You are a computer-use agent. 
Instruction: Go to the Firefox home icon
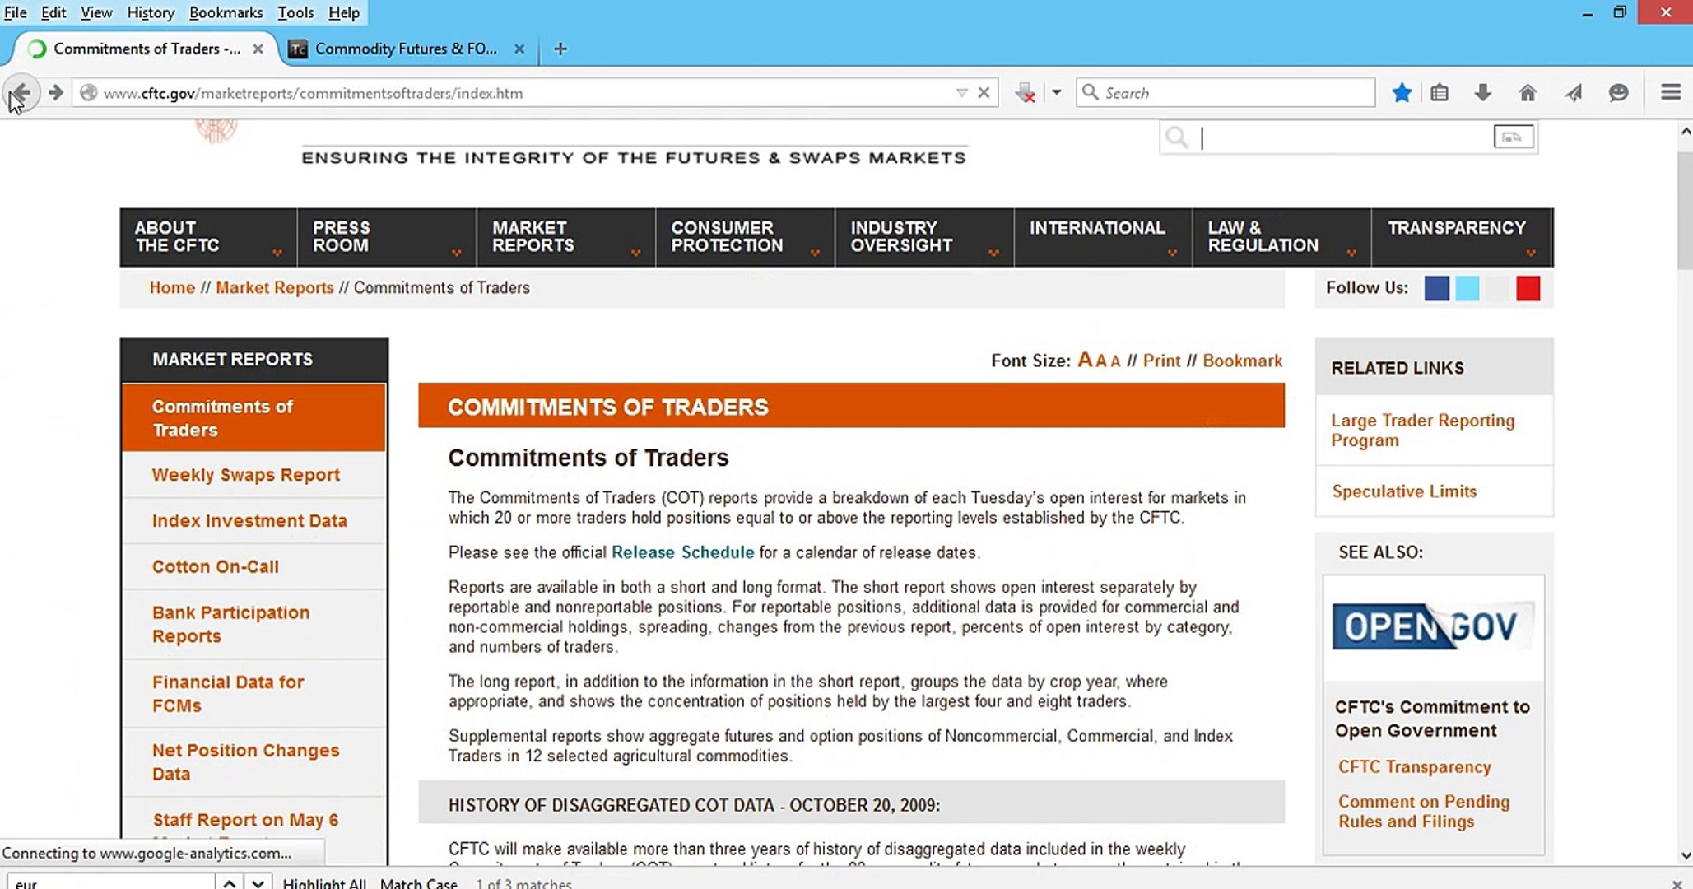[x=1528, y=93]
